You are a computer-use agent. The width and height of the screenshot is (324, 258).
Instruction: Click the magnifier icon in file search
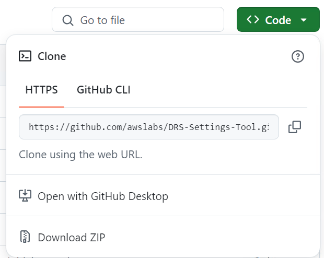click(x=68, y=20)
